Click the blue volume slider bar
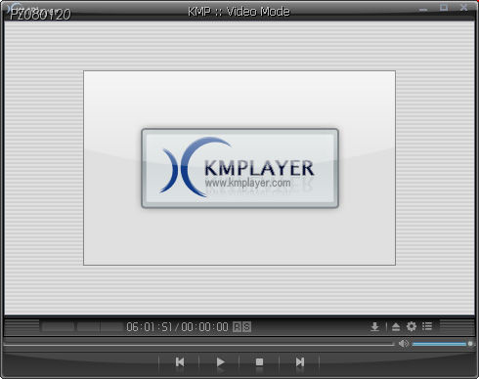Screen dimensions: 479x379 (x=439, y=344)
